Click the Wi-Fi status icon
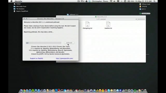166x93 pixels. [x=111, y=1]
